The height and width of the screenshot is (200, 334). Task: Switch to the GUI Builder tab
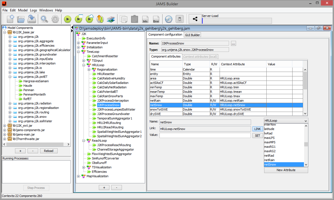pos(192,35)
